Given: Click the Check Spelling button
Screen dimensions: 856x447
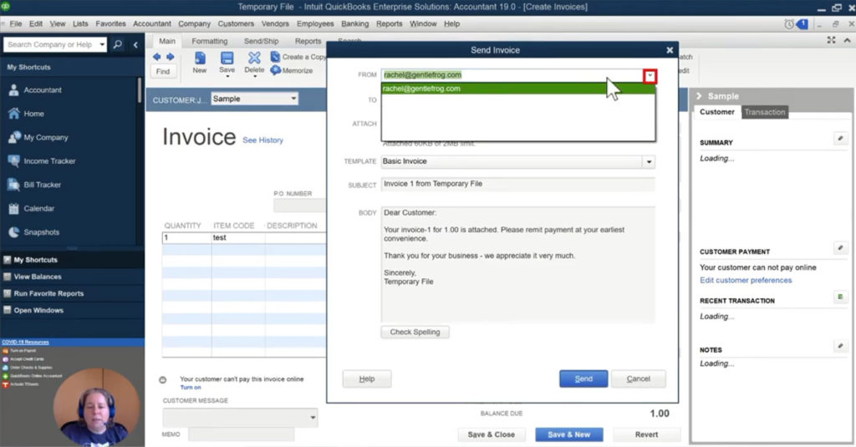Looking at the screenshot, I should click(x=415, y=332).
